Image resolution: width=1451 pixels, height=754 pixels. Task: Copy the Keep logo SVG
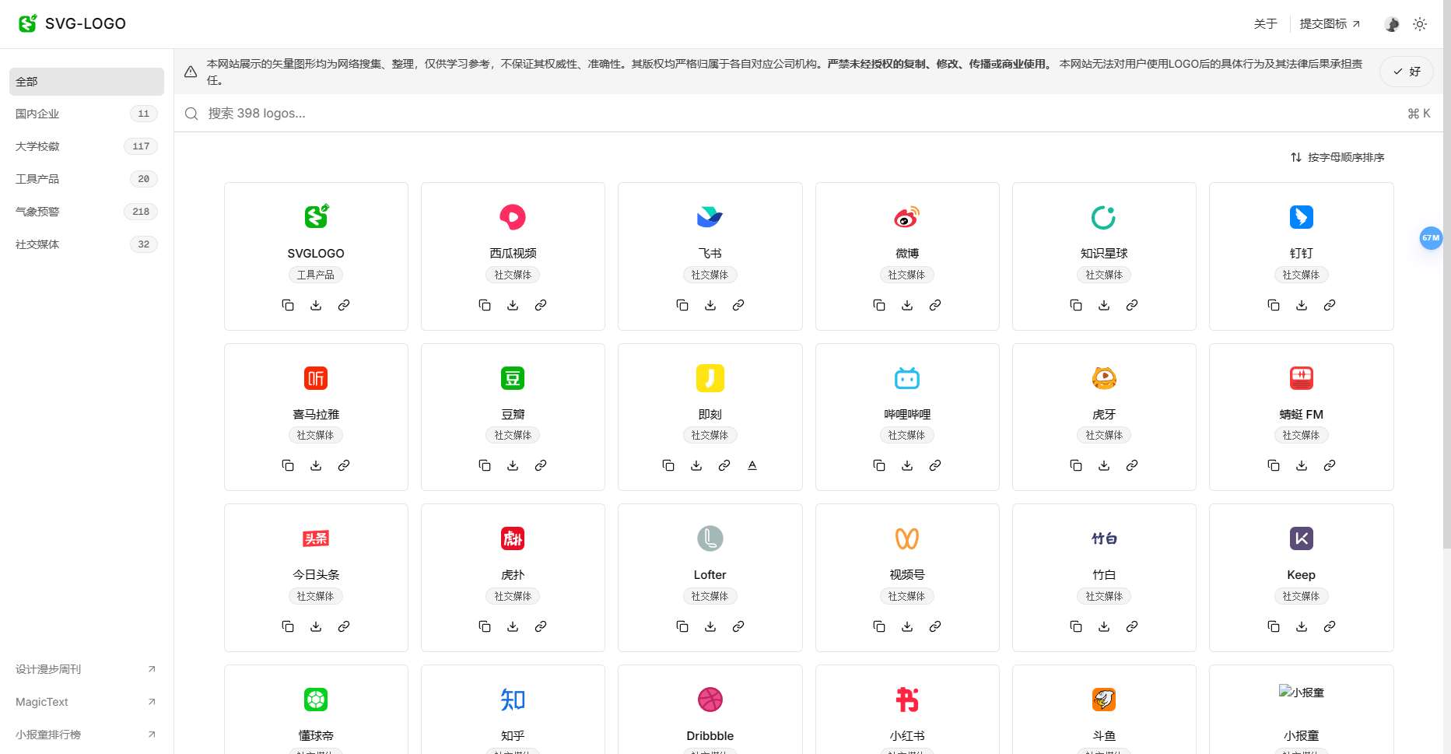1274,626
